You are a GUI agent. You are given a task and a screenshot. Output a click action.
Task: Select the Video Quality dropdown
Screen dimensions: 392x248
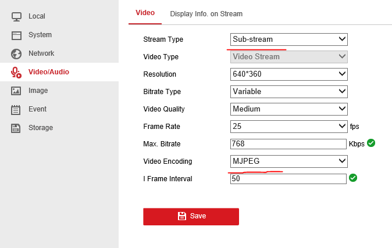click(x=288, y=109)
